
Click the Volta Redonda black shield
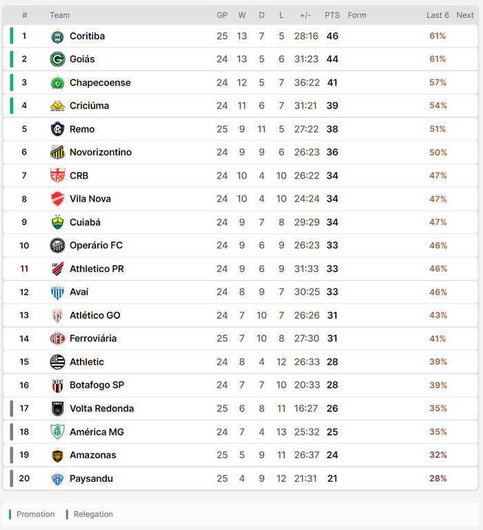(x=57, y=409)
